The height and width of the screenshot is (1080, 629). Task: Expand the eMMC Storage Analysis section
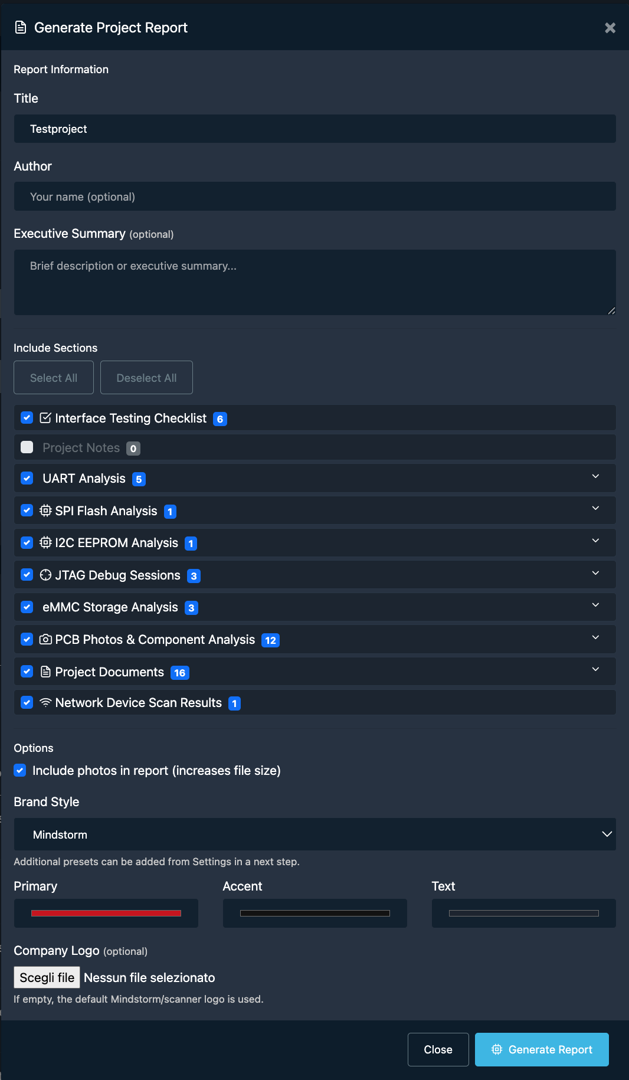(595, 606)
